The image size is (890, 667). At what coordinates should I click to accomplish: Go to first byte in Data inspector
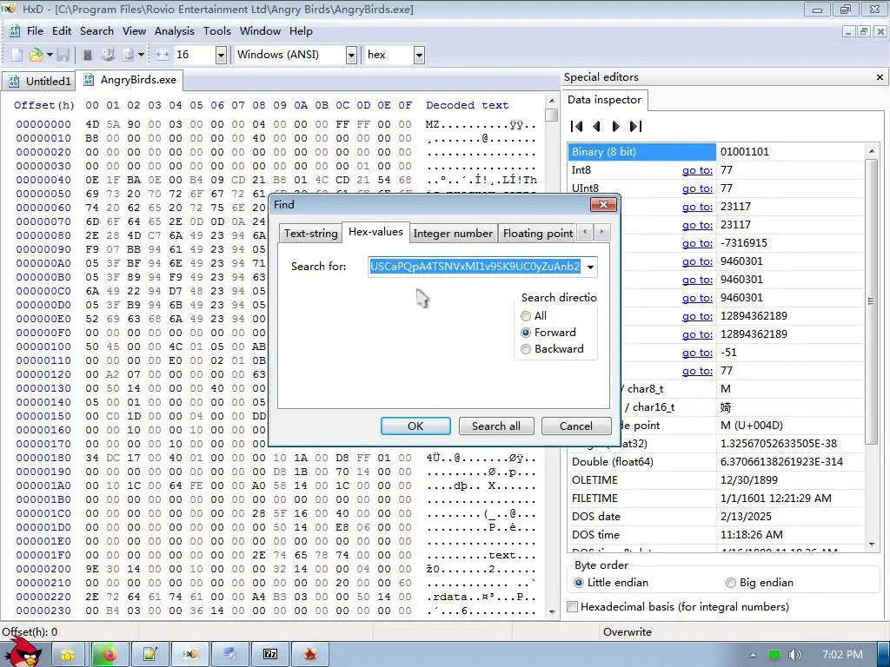click(x=577, y=126)
